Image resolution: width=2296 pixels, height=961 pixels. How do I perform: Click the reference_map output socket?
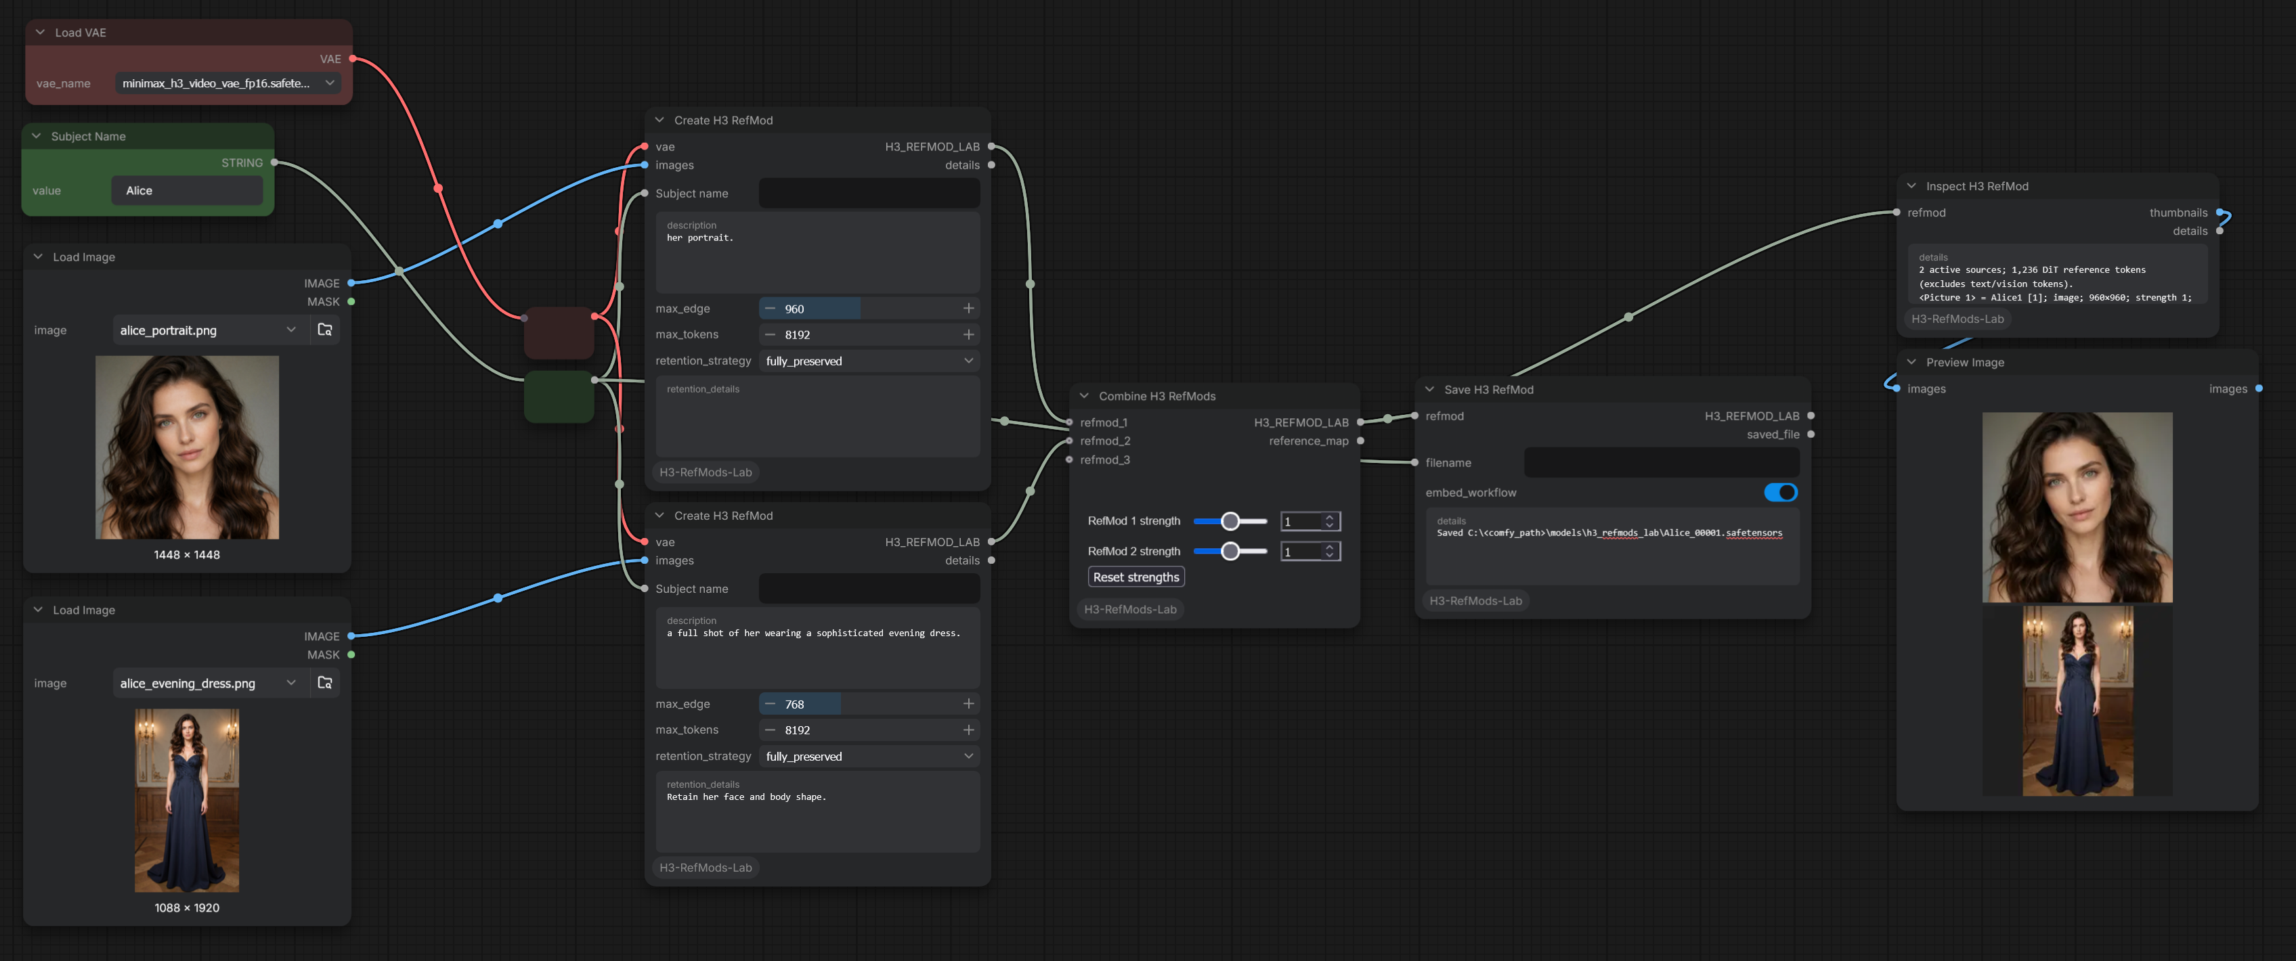(x=1360, y=441)
